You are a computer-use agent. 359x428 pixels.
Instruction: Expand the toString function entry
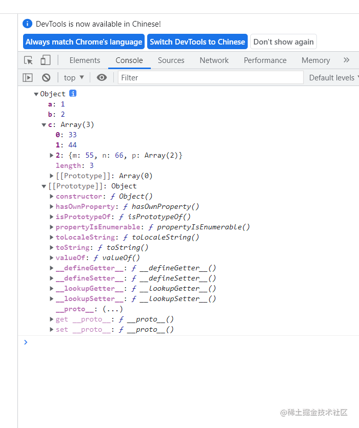[51, 248]
